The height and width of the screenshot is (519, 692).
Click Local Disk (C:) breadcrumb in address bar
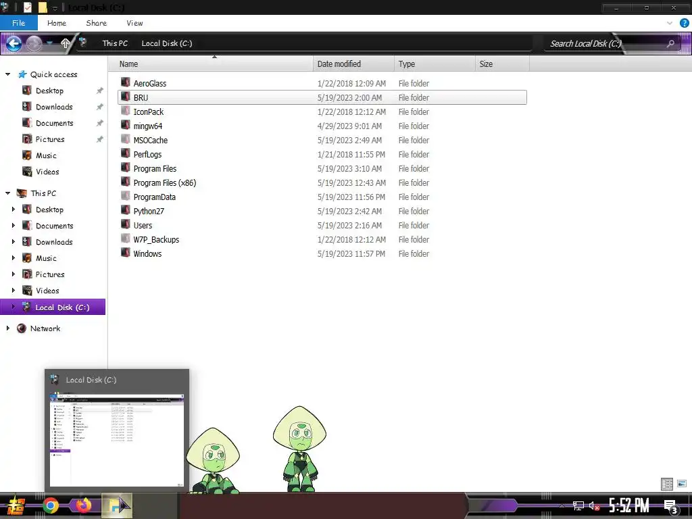coord(167,43)
